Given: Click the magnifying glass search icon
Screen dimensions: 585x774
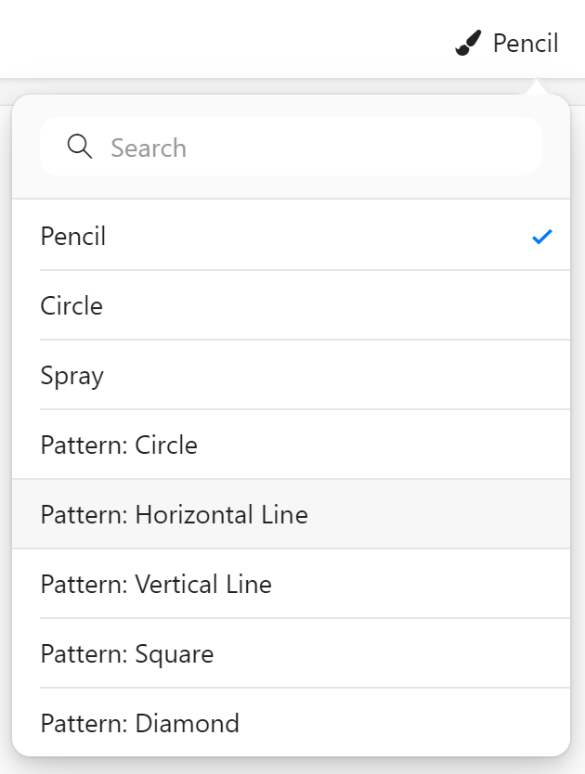Looking at the screenshot, I should (x=80, y=146).
